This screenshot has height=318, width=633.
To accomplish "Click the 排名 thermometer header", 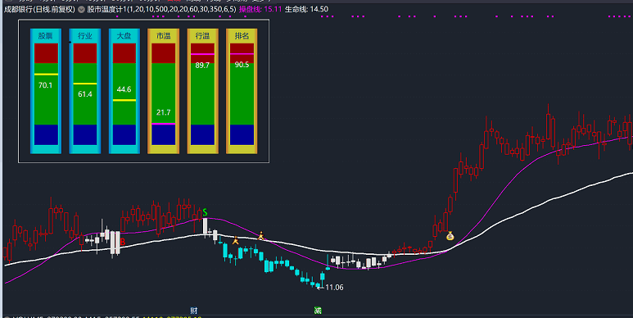I will [x=242, y=36].
